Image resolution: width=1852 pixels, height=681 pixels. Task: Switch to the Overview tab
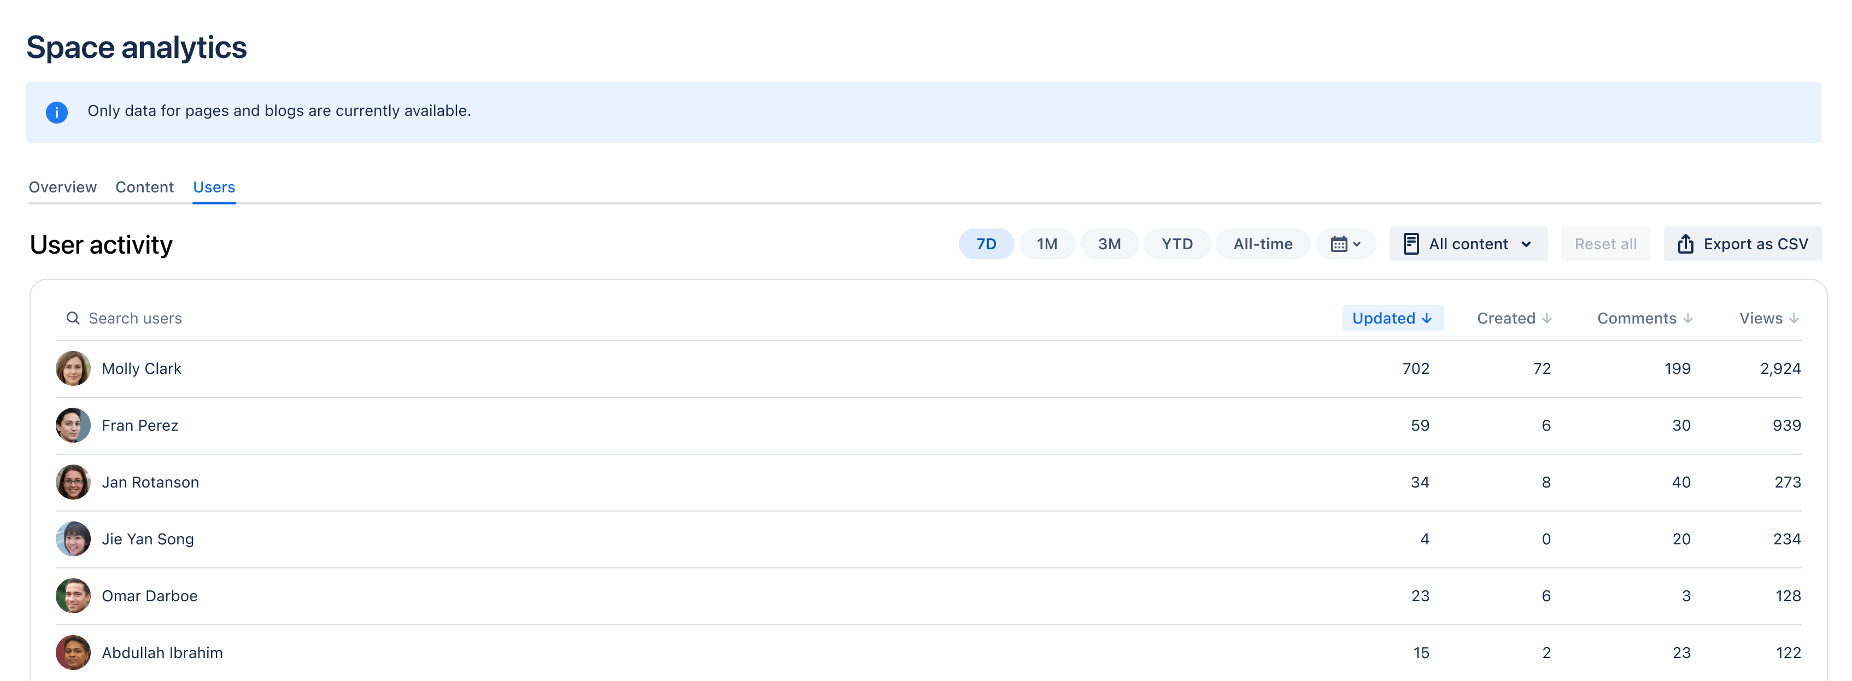(62, 187)
